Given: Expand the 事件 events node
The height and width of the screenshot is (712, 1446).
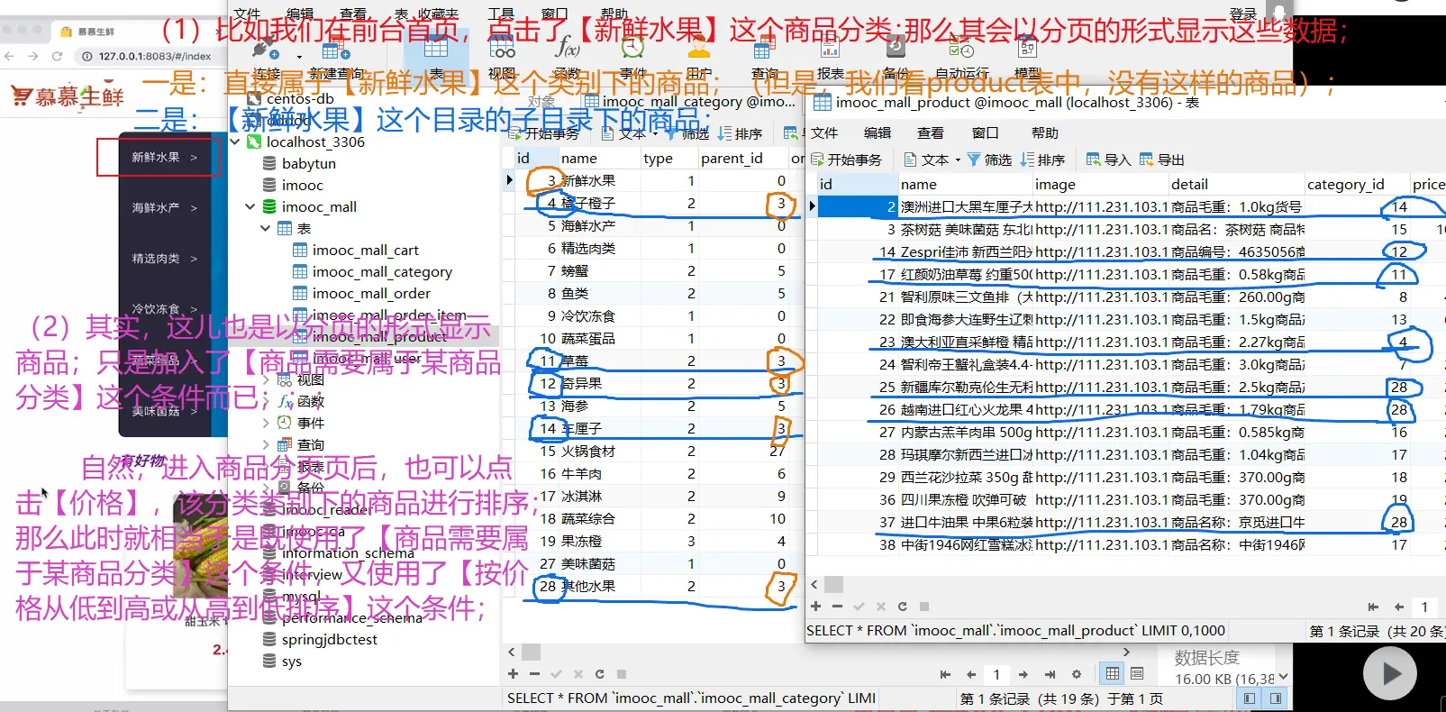Looking at the screenshot, I should tap(266, 423).
